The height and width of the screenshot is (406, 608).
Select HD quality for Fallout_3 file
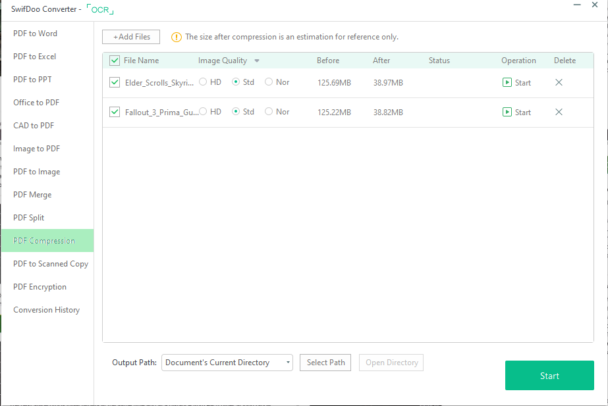(203, 112)
